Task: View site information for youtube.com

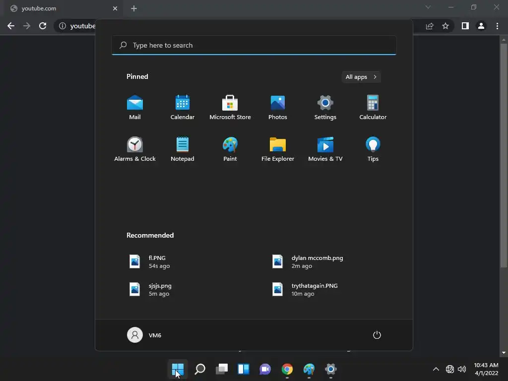Action: coord(62,26)
